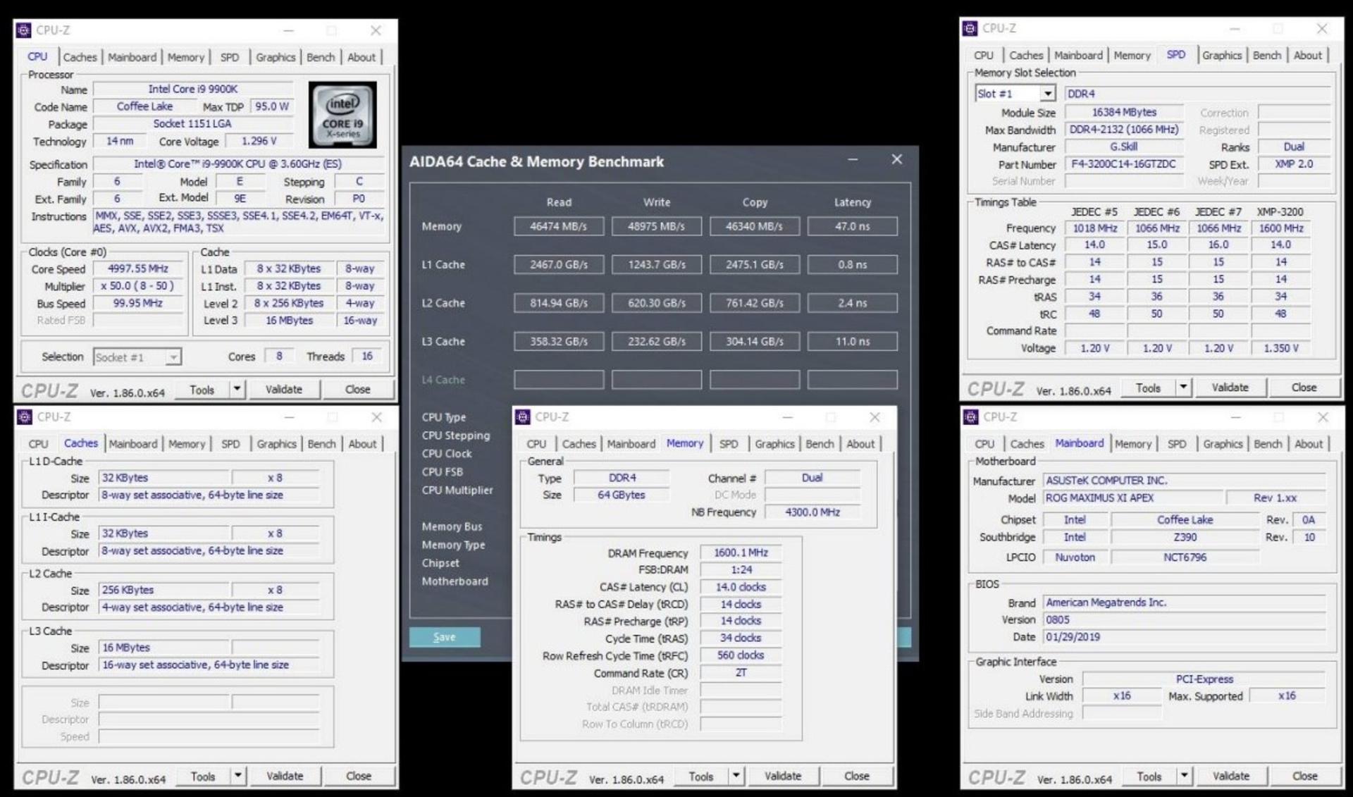Click Validate button in the SPD window
Viewport: 1353px width, 797px height.
click(x=1230, y=387)
